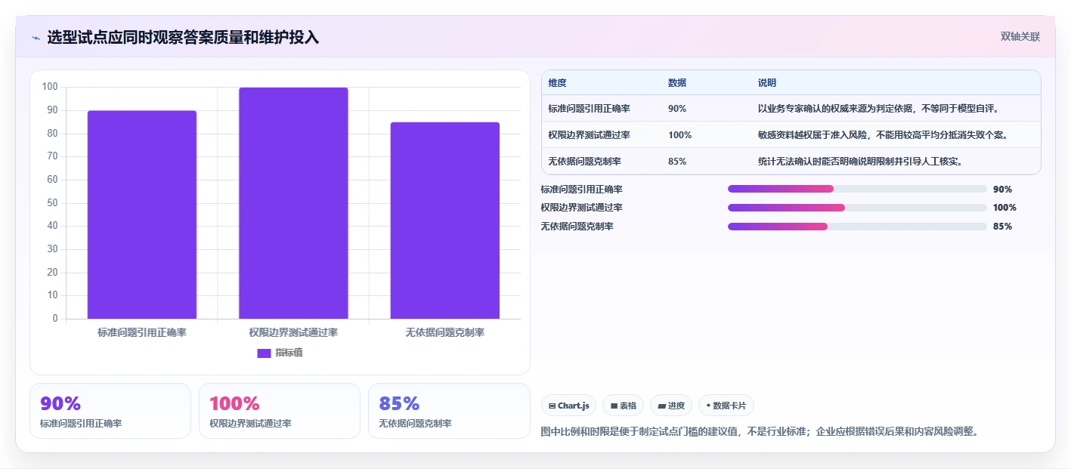Click 标准问题引用正确率 cell in the table
The image size is (1071, 469).
(x=590, y=109)
